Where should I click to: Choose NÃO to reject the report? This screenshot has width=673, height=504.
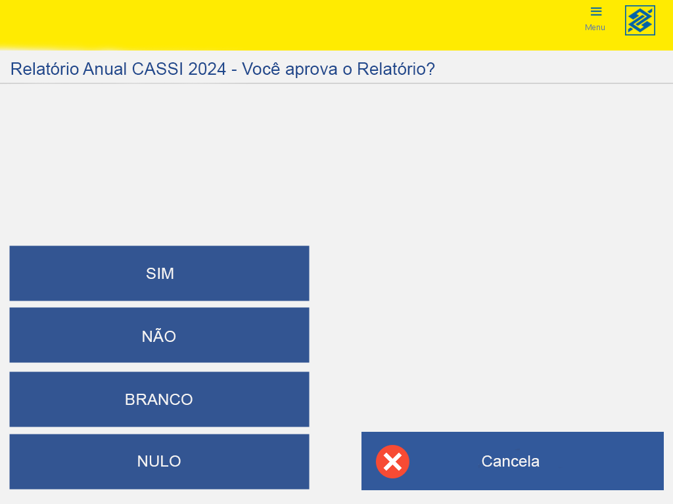tap(159, 335)
